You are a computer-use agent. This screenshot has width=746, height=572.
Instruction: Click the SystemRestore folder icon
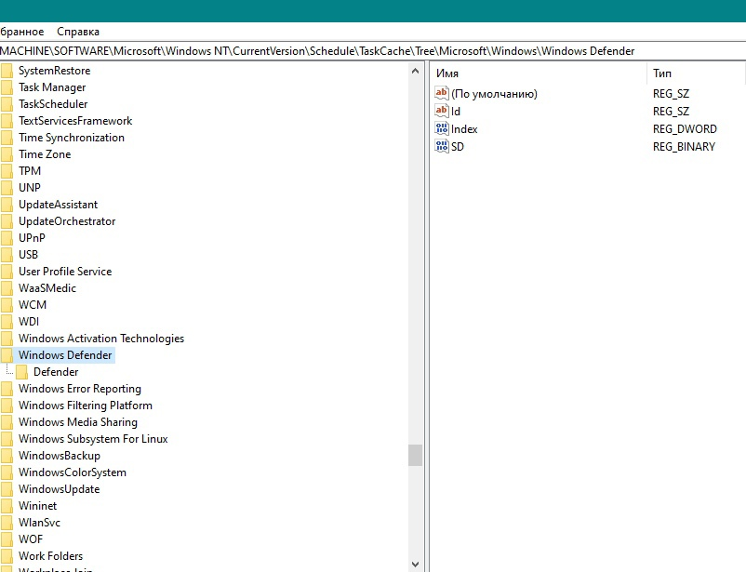pos(7,71)
